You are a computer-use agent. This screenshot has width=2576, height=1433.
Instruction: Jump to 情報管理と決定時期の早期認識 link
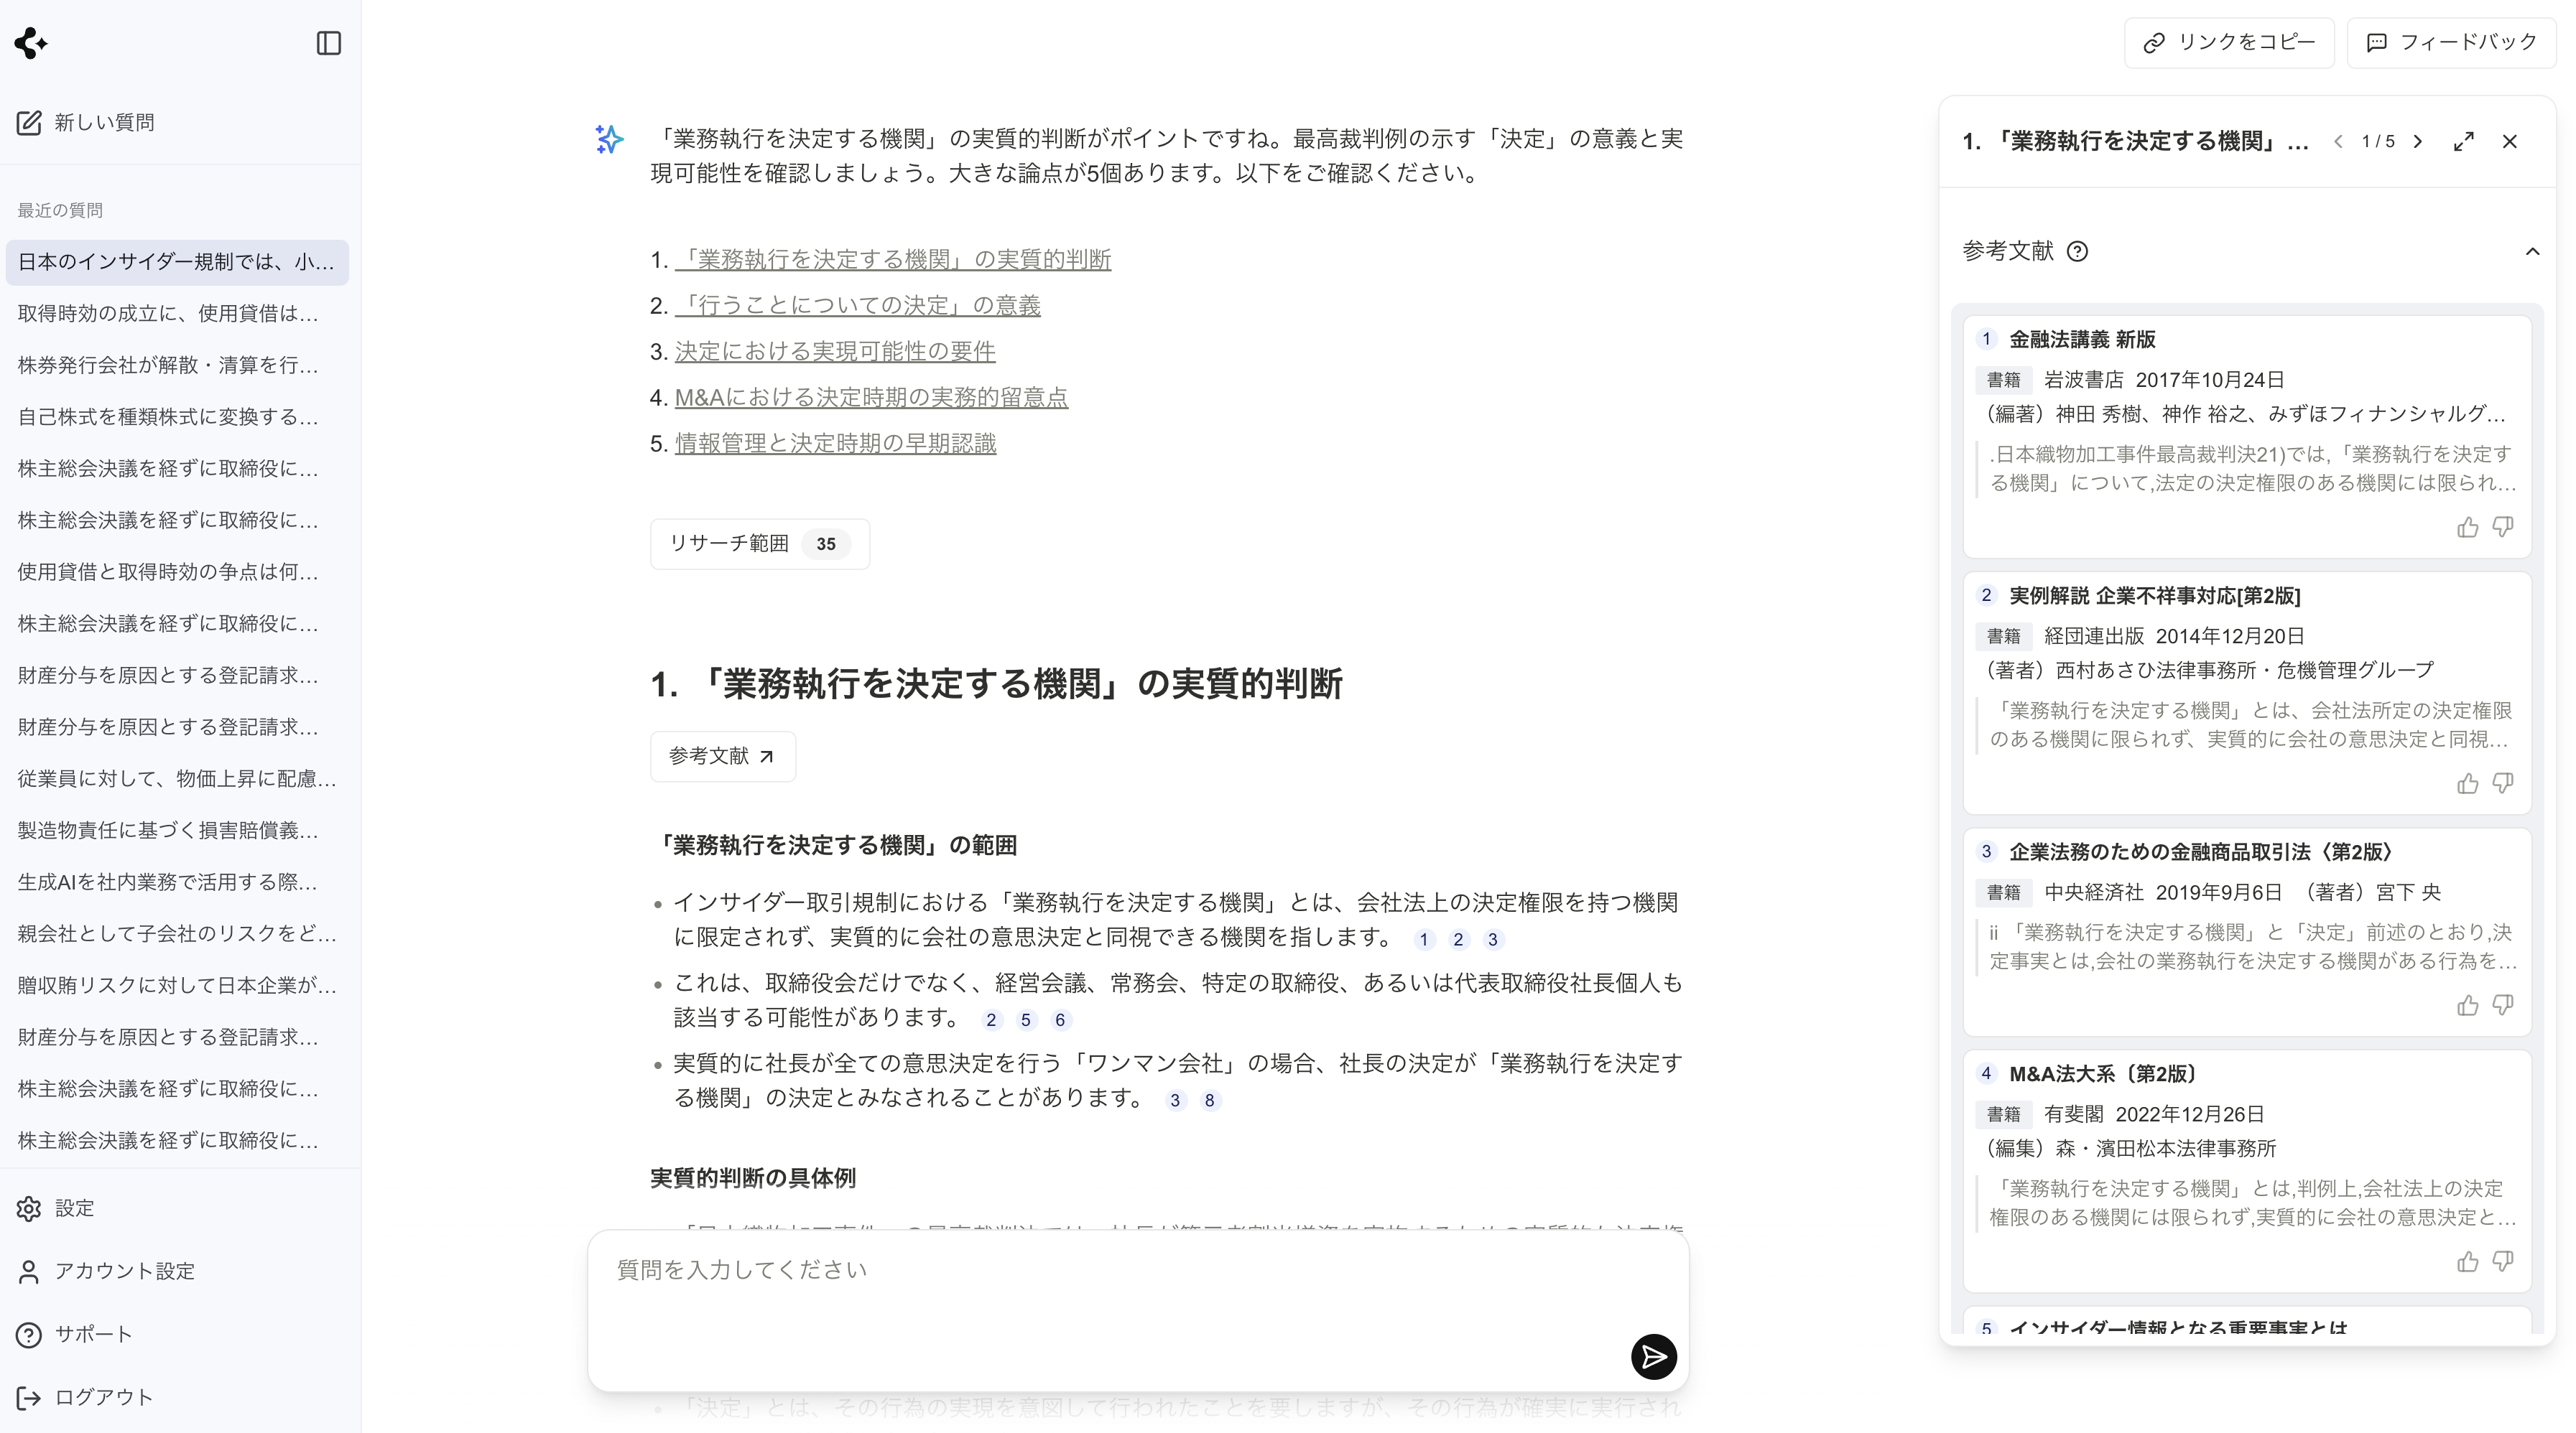click(x=835, y=444)
